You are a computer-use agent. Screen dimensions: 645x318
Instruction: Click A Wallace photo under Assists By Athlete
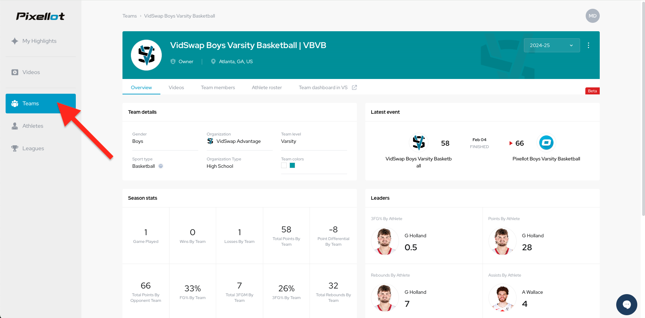click(x=502, y=298)
